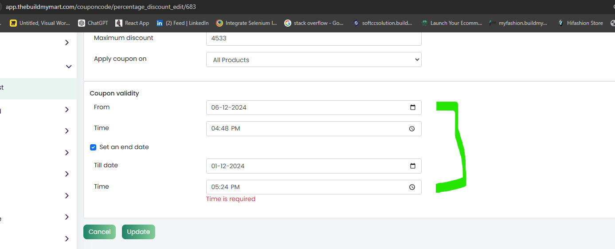This screenshot has width=615, height=249.
Task: Open the Launch Your Ecomm bookmark
Action: [451, 23]
